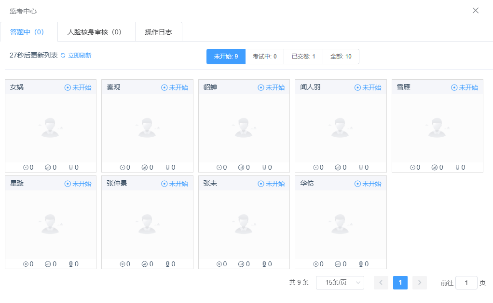
Task: Click the refresh icon beside 立即刷新
Action: [x=63, y=56]
